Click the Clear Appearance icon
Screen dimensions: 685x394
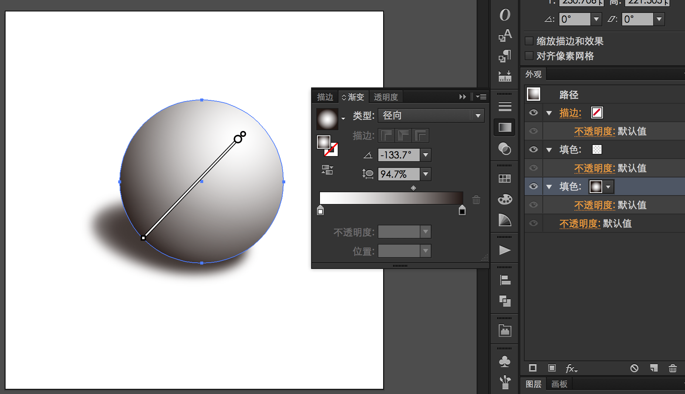click(634, 368)
